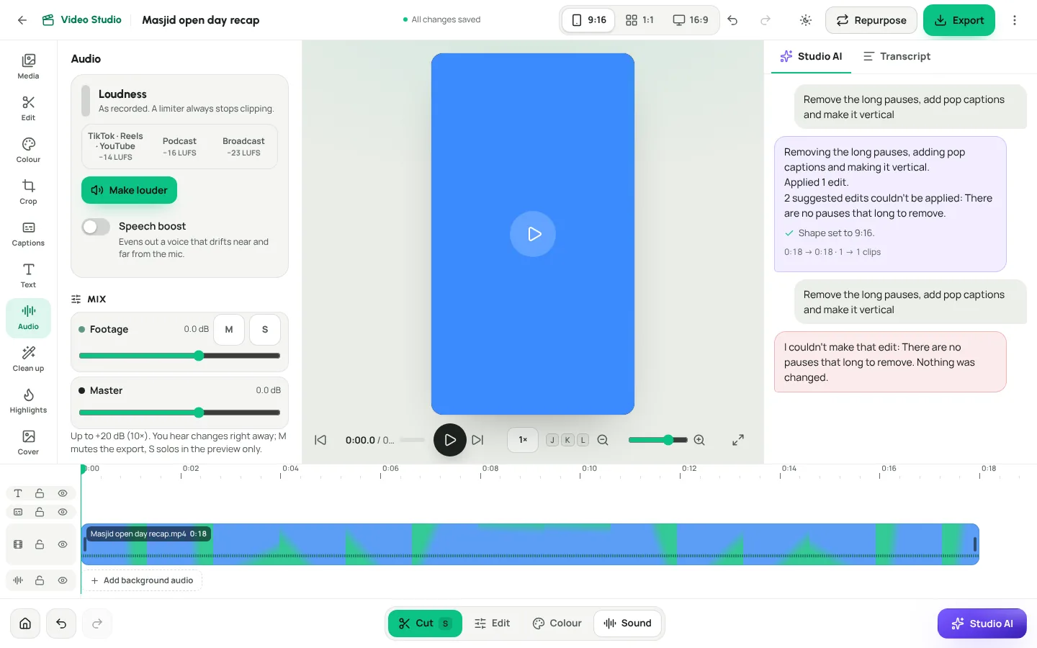
Task: Choose TikTok Reels YouTube −14 LUFS preset
Action: click(x=115, y=147)
